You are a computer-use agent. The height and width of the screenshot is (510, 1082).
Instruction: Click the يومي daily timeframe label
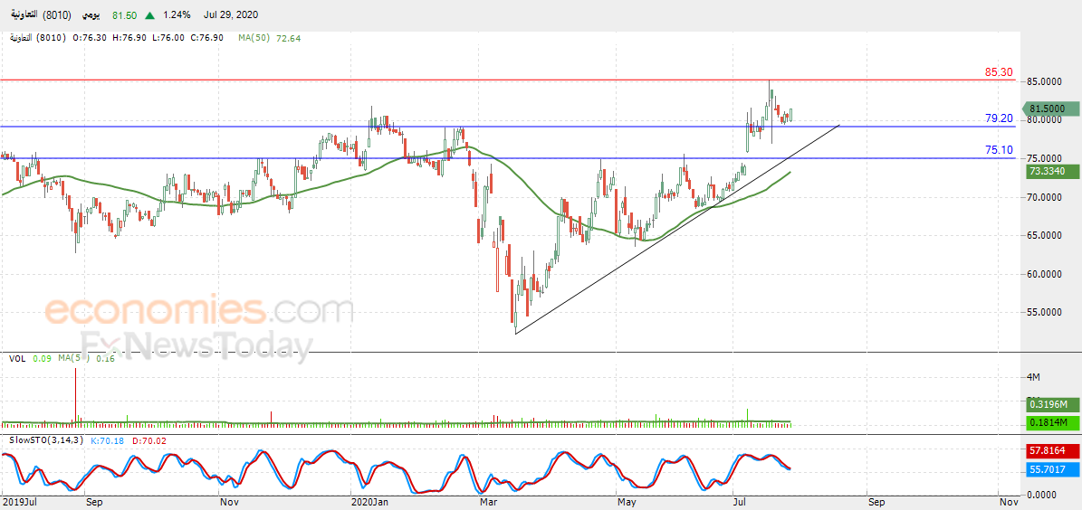tap(91, 14)
